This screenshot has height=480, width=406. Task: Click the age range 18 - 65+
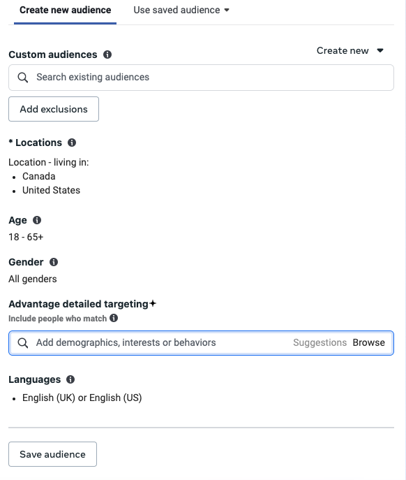pos(26,237)
